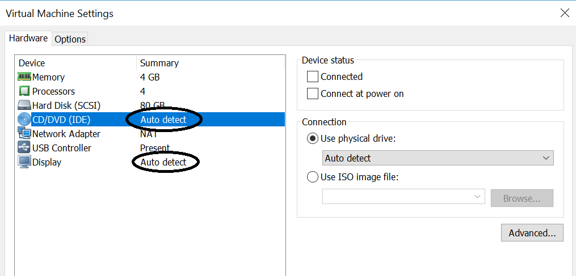The width and height of the screenshot is (576, 276).
Task: Click the ISO image file path field
Action: 397,197
